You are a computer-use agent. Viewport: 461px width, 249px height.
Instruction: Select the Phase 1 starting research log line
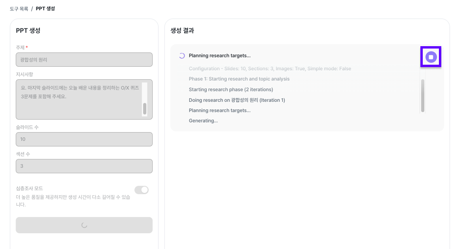pyautogui.click(x=239, y=79)
